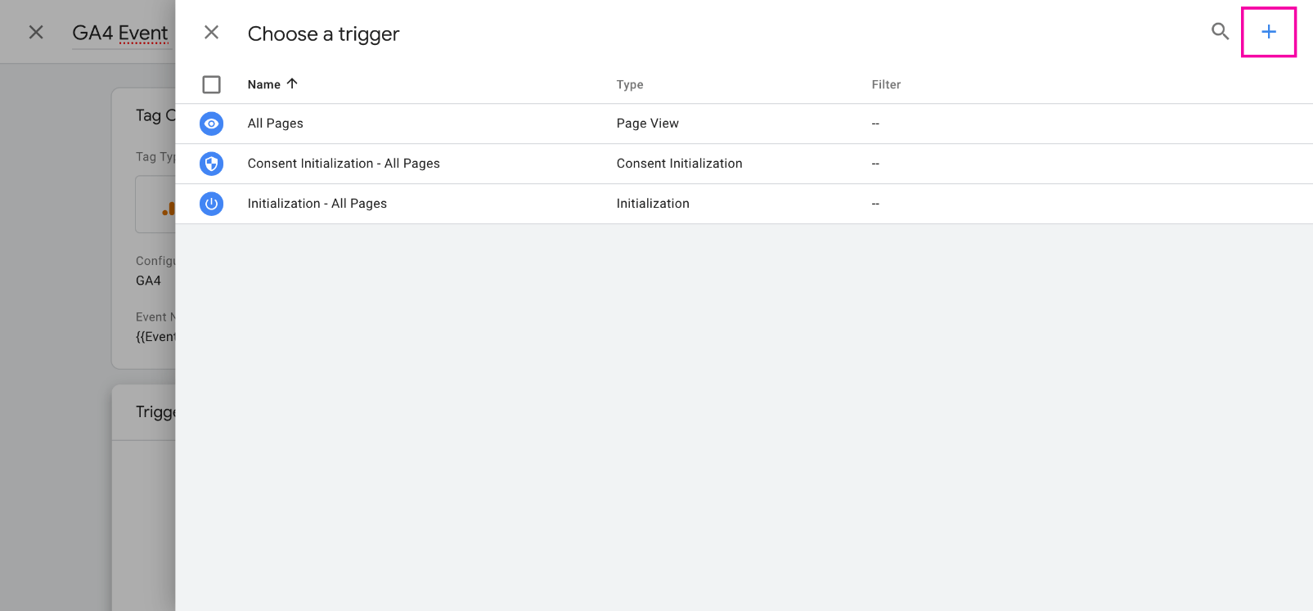Click the Consent Initialization shield icon
The image size is (1313, 611).
pos(211,164)
